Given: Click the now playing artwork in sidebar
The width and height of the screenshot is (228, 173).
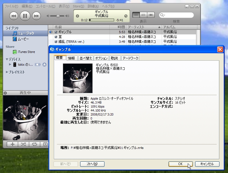Looking at the screenshot, I should point(25,118).
